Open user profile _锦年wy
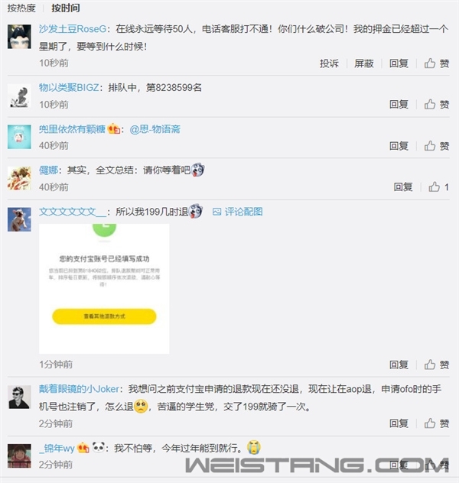This screenshot has height=483, width=459. (x=57, y=448)
